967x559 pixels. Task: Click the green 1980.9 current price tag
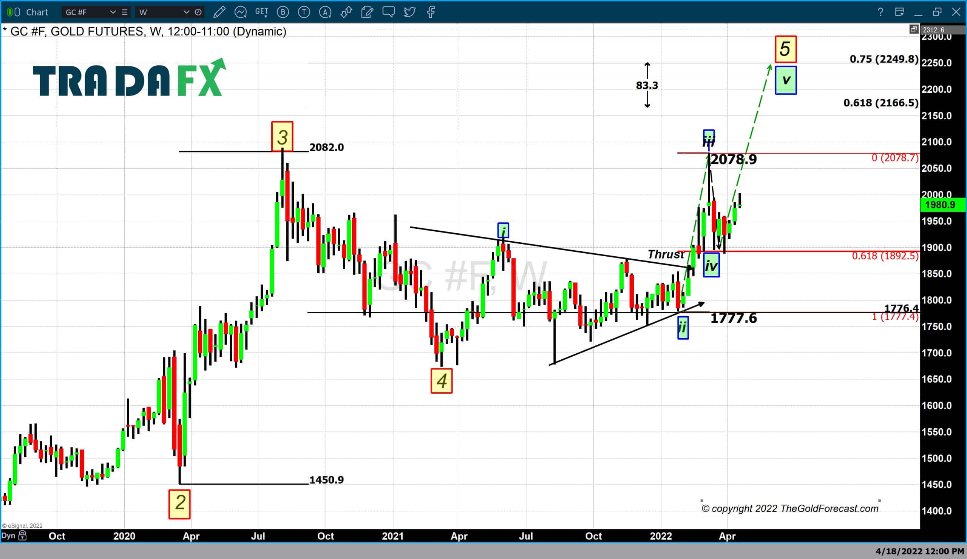click(943, 205)
